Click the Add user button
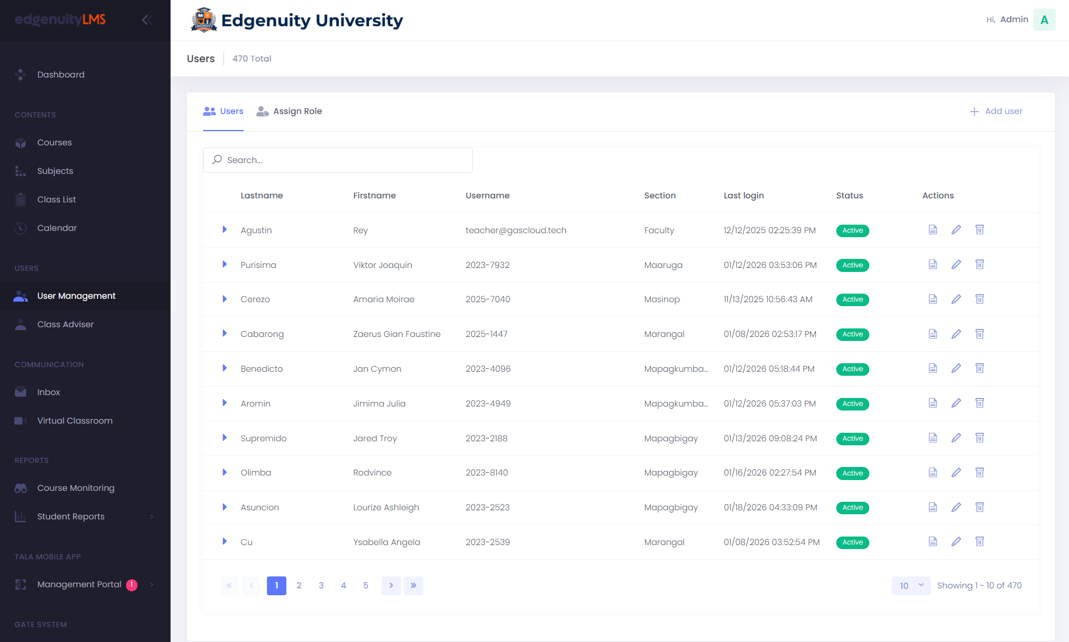The image size is (1069, 642). coord(996,111)
